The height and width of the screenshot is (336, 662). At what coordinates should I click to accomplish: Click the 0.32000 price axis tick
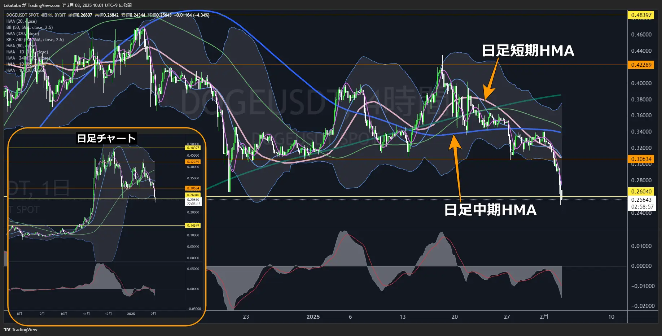click(x=641, y=148)
